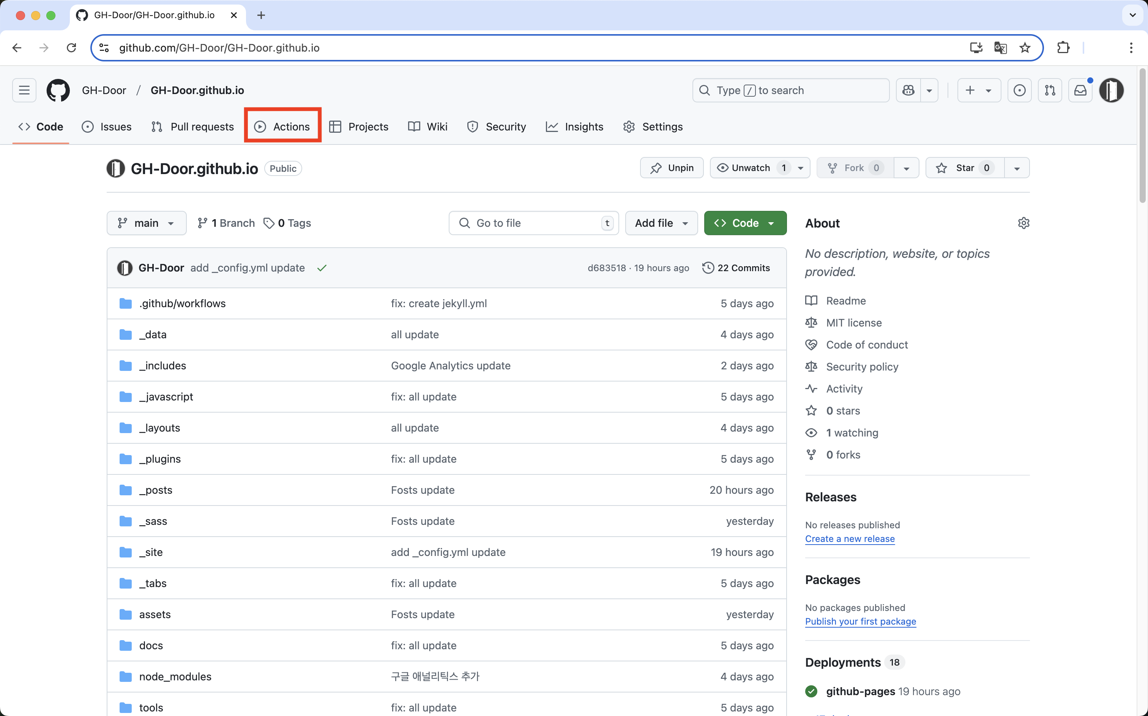The width and height of the screenshot is (1148, 716).
Task: Open the Star lists dropdown arrow
Action: 1017,168
